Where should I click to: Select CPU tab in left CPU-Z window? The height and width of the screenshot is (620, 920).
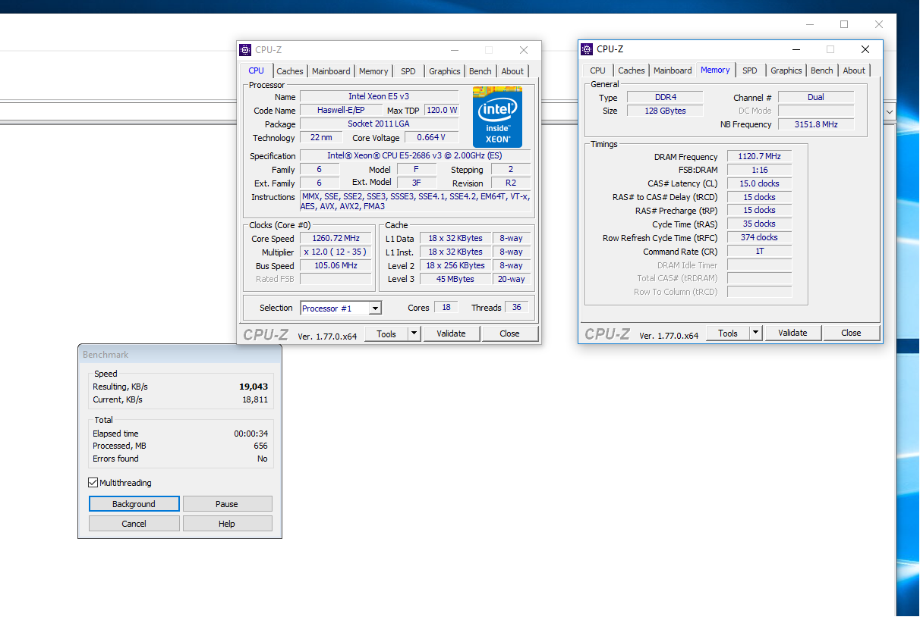(x=257, y=70)
